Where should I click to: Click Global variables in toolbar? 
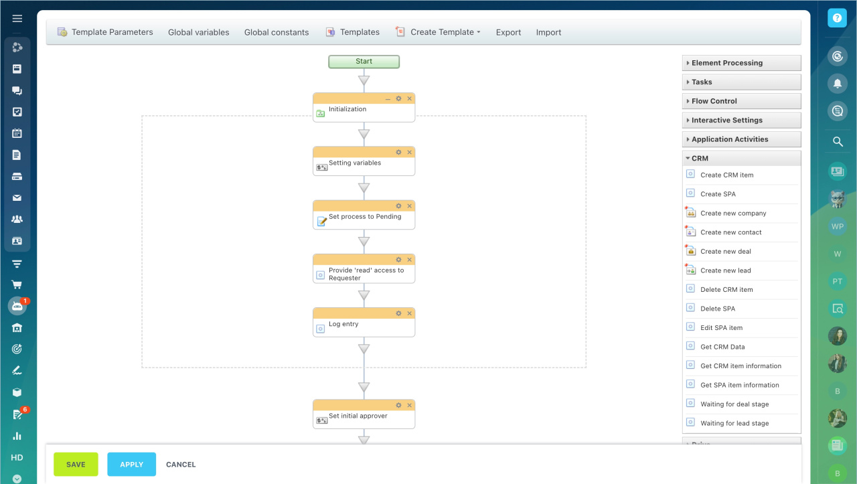pos(198,32)
